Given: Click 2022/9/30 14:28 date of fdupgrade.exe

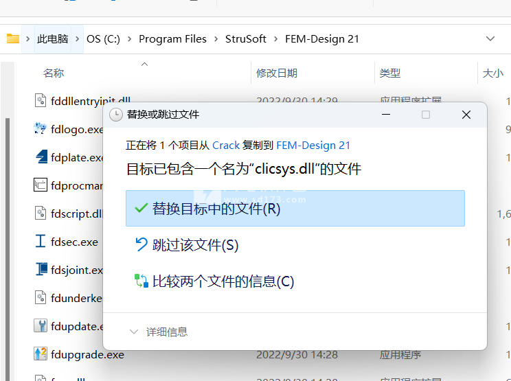Looking at the screenshot, I should pos(297,355).
